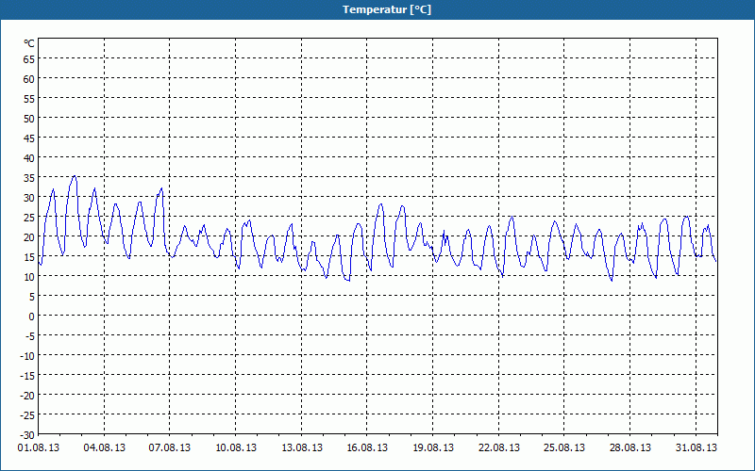Viewport: 755px width, 471px height.
Task: Click the 10.08.13 date label
Action: 236,448
